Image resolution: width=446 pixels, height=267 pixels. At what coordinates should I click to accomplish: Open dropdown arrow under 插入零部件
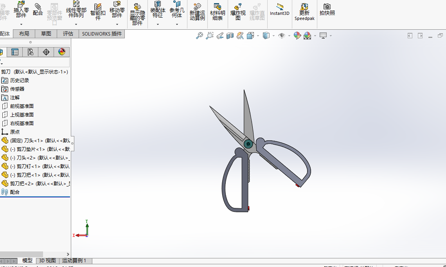(x=22, y=25)
